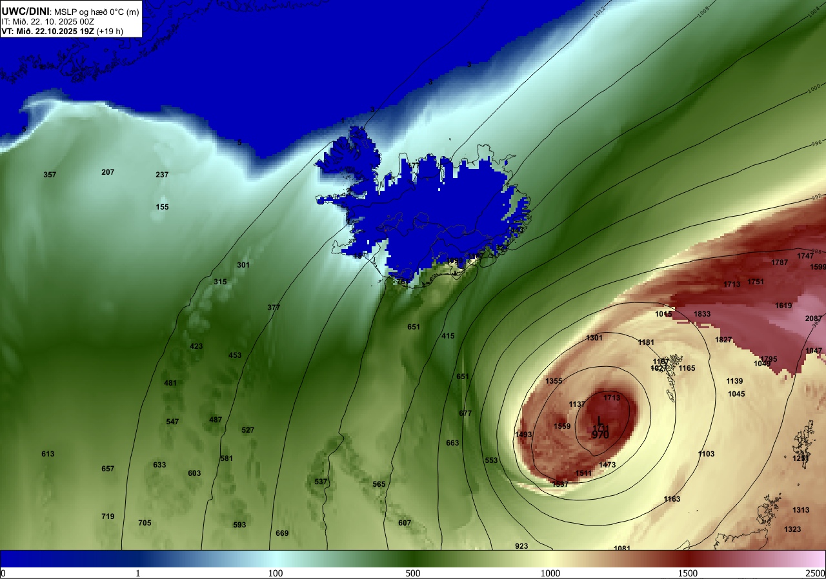The height and width of the screenshot is (579, 826).
Task: Click the 1559 height value
Action: coord(562,426)
